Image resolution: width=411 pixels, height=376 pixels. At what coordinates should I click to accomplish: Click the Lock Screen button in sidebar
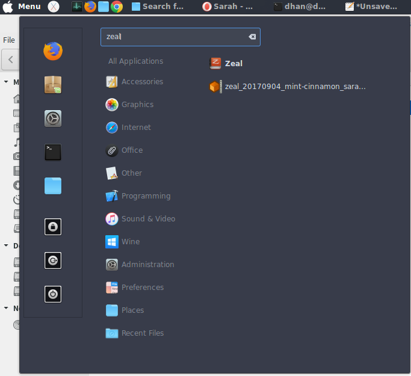point(53,227)
